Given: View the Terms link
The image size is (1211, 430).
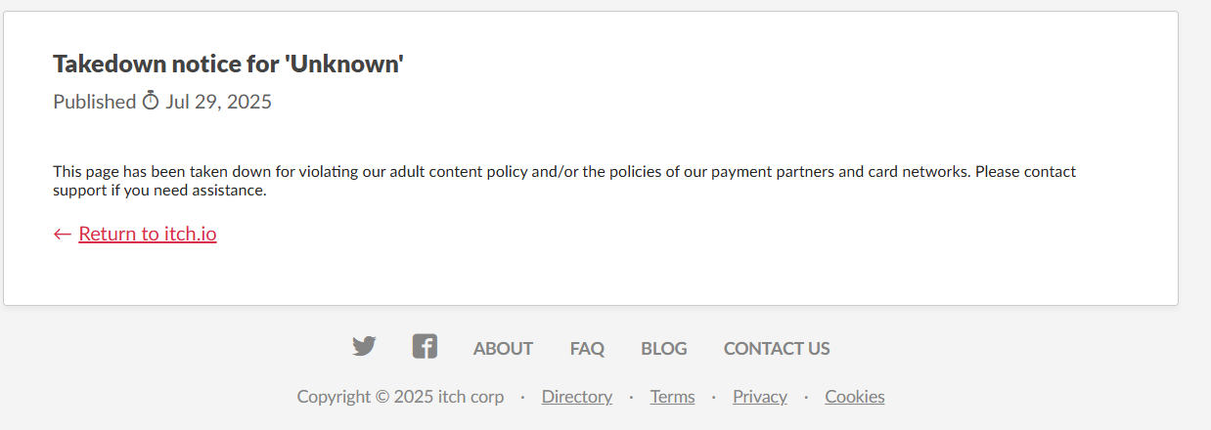Looking at the screenshot, I should [x=672, y=397].
